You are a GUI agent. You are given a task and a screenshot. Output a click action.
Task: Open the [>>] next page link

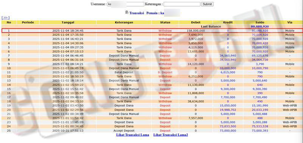click(5, 17)
